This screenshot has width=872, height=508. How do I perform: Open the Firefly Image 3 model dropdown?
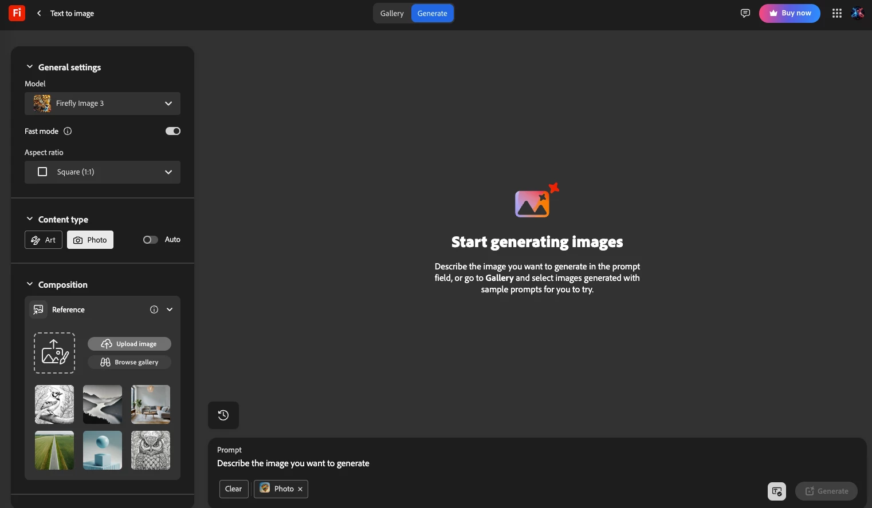coord(103,104)
